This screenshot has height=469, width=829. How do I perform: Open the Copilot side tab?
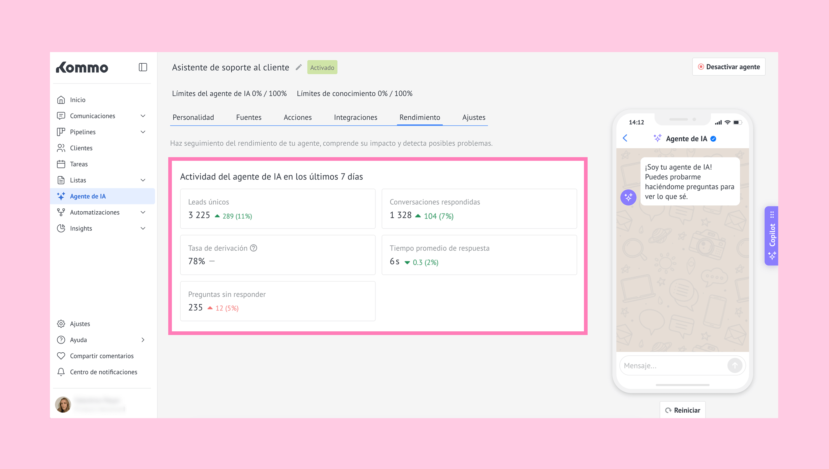tap(772, 236)
